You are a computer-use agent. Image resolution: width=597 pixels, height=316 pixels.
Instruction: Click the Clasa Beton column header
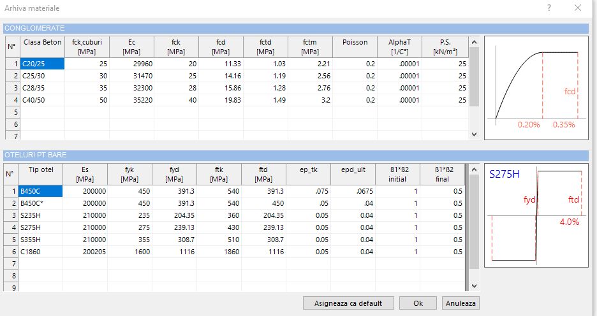[x=41, y=47]
